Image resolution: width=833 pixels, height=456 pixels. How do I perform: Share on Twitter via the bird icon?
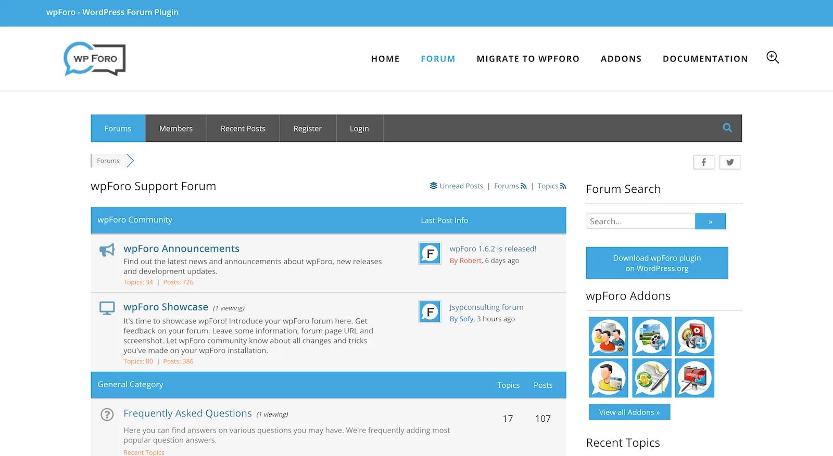point(730,162)
